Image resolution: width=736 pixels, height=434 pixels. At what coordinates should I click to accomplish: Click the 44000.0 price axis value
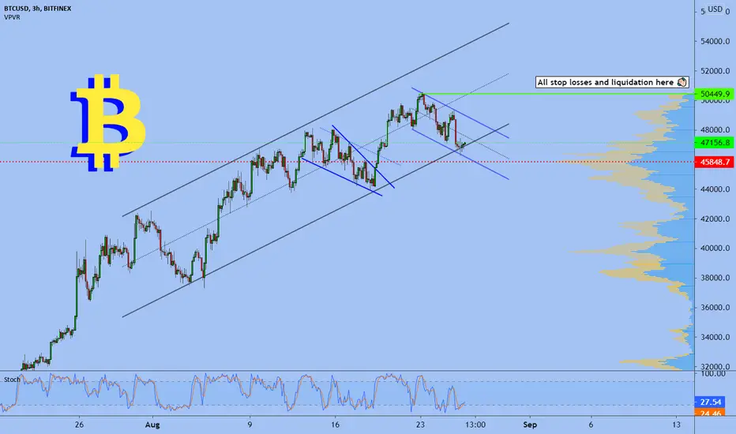tap(715, 189)
